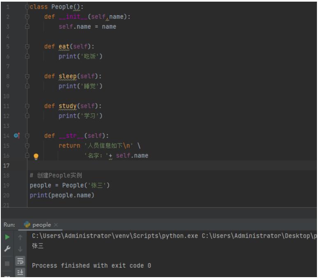Click the Python icon on the people tab
319x280 pixels.
27,225
